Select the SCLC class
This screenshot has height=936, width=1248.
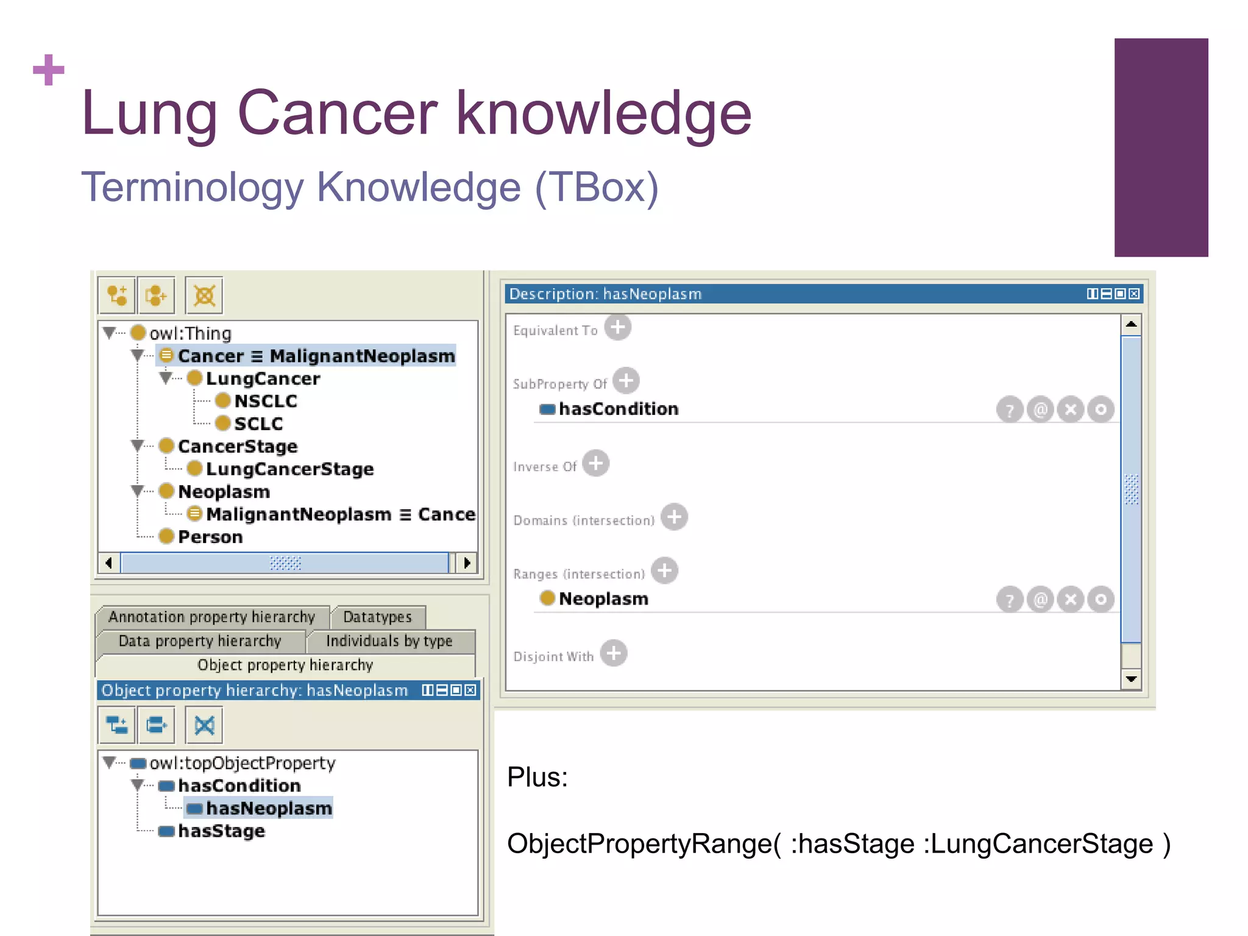click(249, 424)
